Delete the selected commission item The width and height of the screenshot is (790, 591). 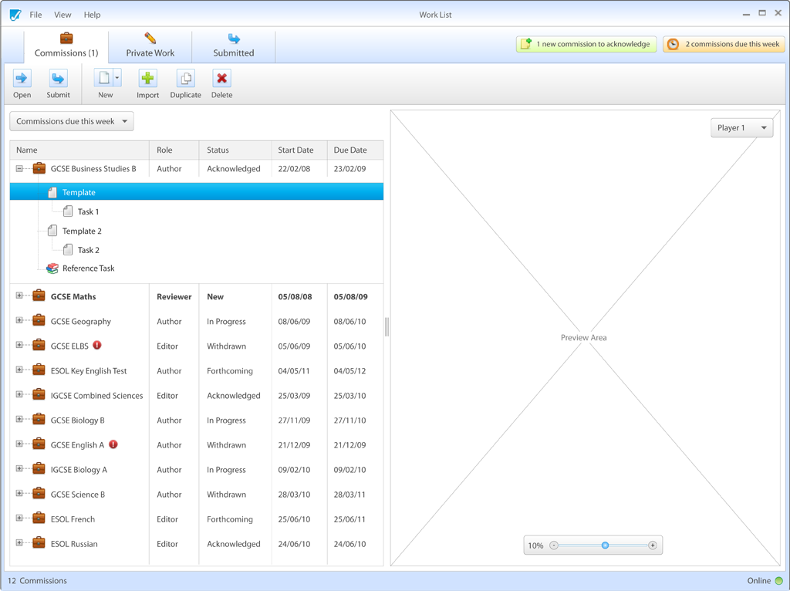(x=221, y=79)
